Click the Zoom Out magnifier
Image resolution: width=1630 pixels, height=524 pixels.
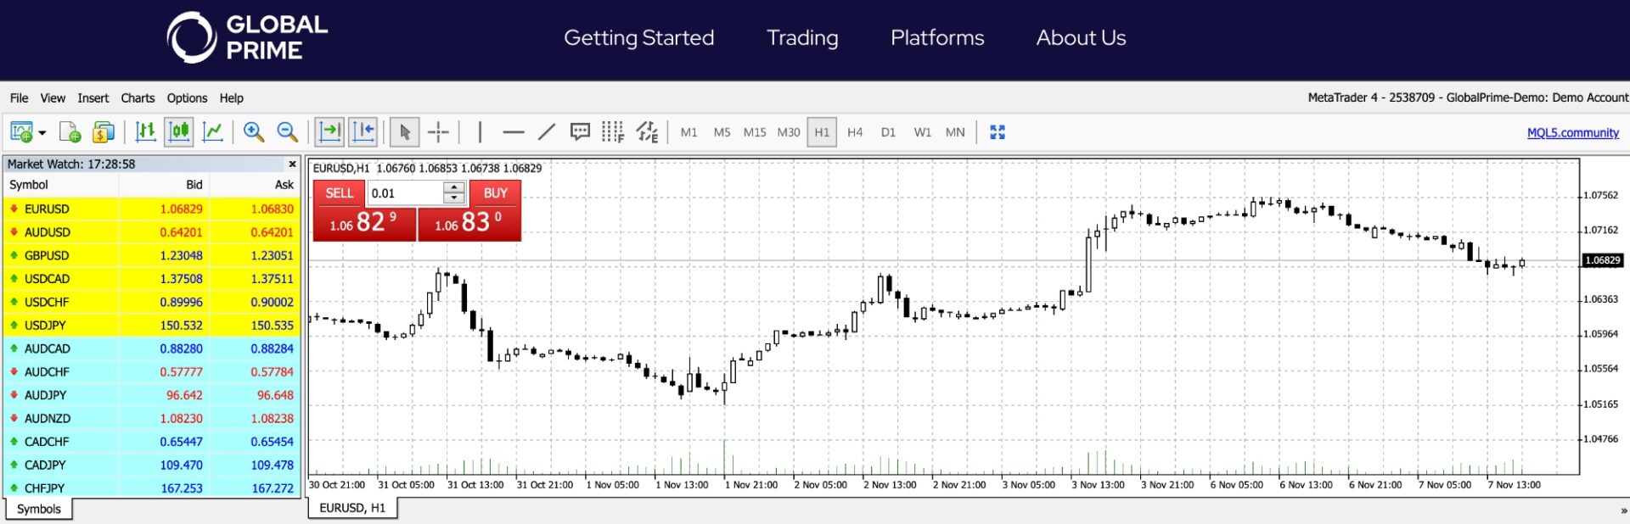(x=288, y=131)
